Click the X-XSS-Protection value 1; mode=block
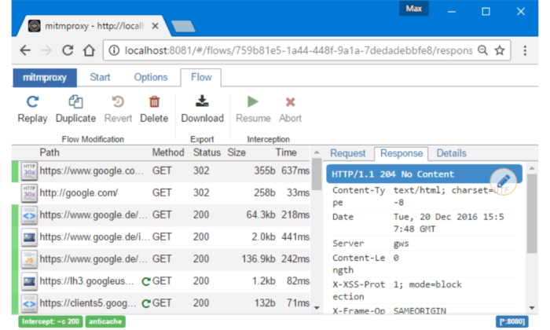This screenshot has height=330, width=550. click(x=427, y=284)
